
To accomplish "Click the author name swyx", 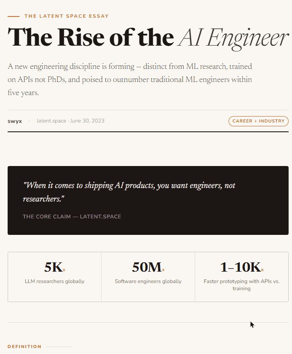I will (x=15, y=121).
